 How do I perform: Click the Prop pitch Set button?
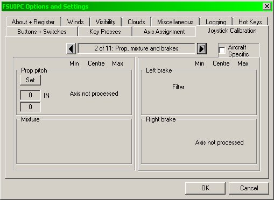pyautogui.click(x=30, y=80)
